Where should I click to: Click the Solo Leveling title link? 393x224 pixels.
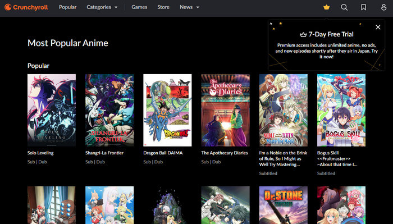[x=40, y=153]
